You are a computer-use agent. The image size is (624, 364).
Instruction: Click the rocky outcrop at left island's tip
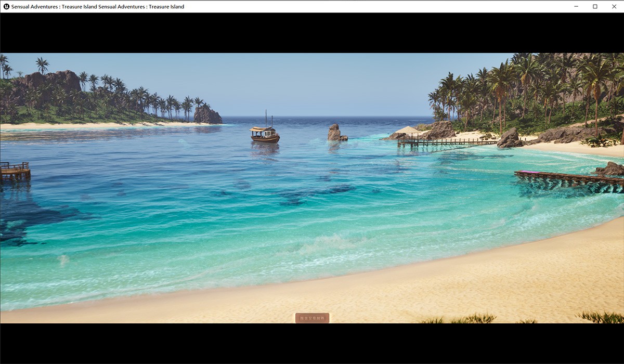coord(207,115)
